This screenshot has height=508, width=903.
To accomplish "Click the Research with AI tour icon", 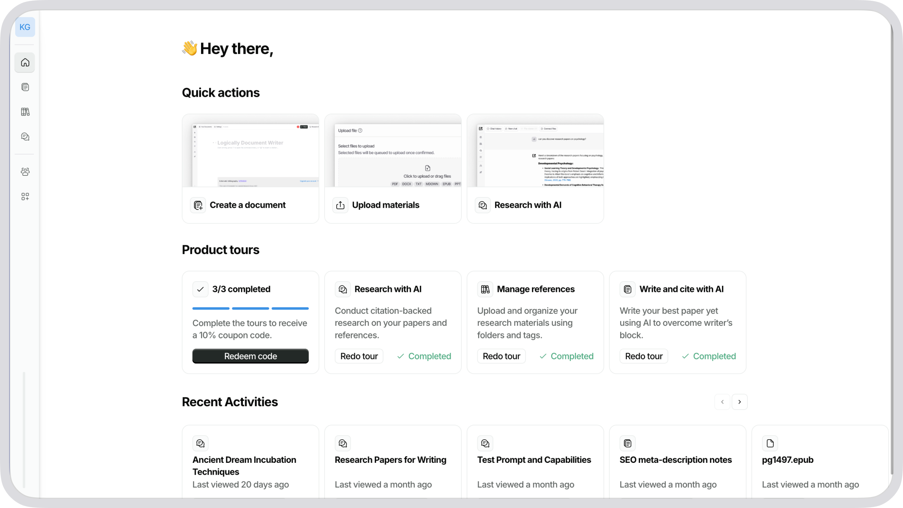I will pyautogui.click(x=343, y=289).
